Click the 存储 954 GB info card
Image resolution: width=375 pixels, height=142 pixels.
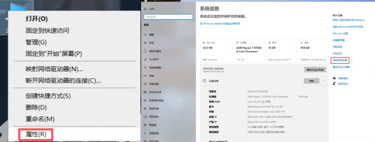coord(313,51)
